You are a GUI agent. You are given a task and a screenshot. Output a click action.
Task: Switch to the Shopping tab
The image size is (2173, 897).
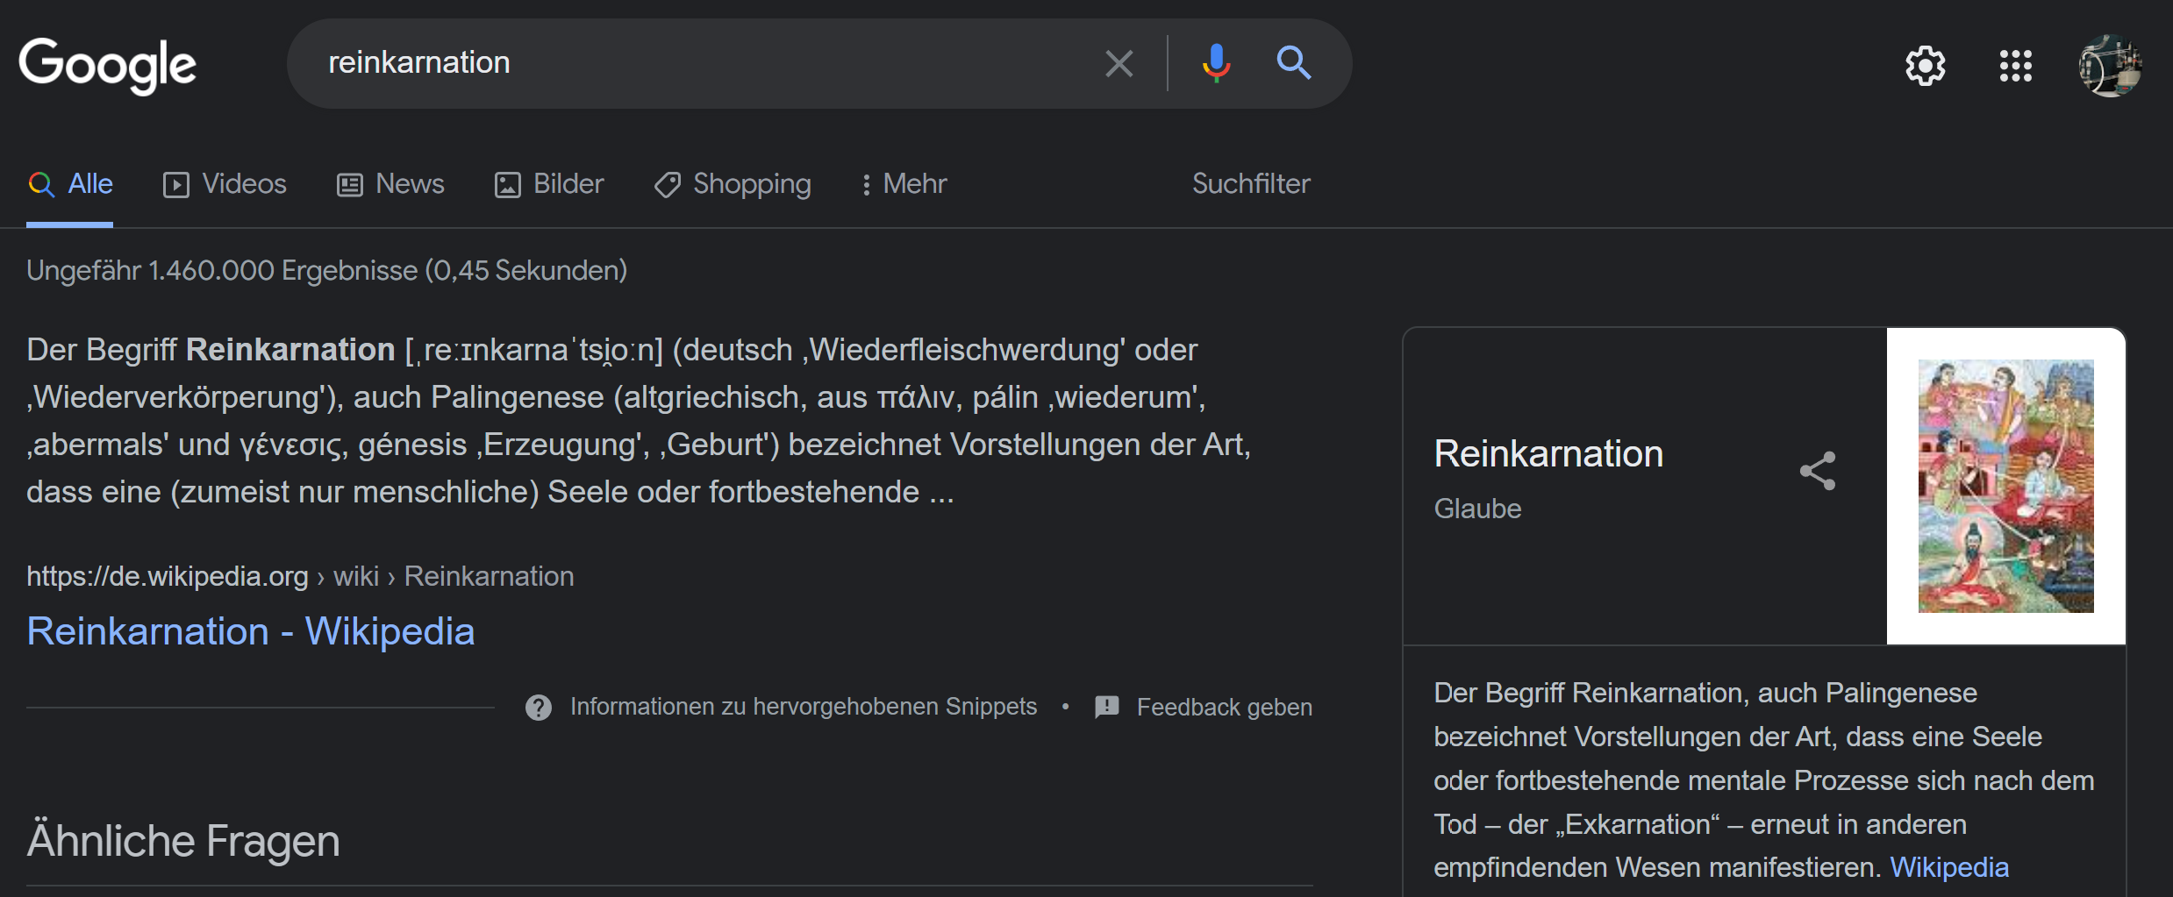733,184
